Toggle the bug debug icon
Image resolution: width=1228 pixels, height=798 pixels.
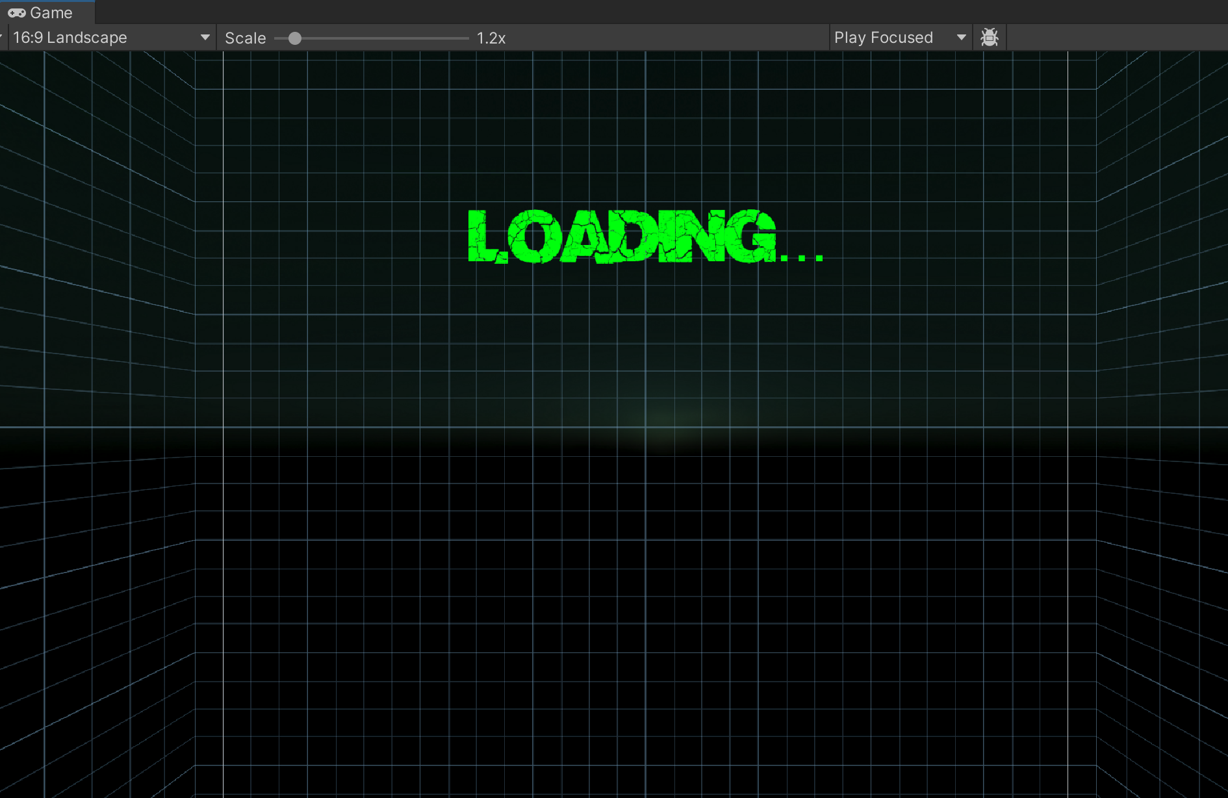(x=990, y=38)
